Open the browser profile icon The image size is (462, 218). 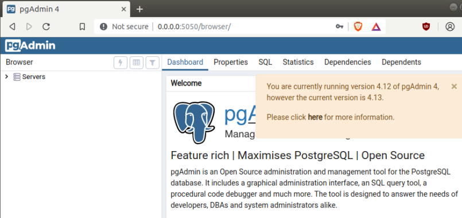450,27
